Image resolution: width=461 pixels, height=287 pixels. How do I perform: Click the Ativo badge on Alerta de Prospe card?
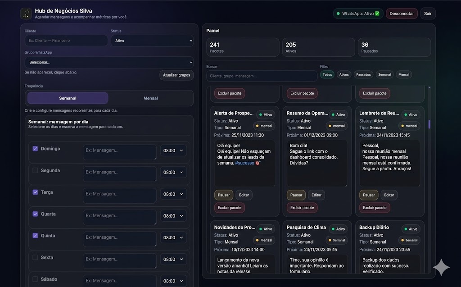tap(265, 114)
